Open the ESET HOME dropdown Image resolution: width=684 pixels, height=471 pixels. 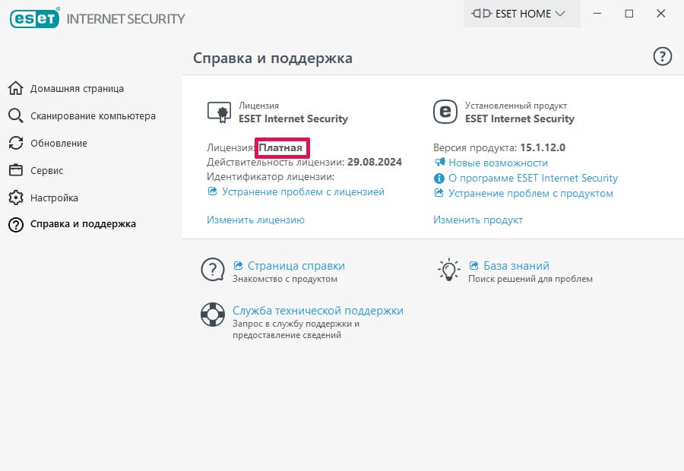coord(521,14)
